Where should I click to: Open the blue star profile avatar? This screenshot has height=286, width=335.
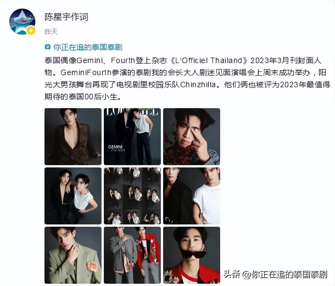point(22,22)
